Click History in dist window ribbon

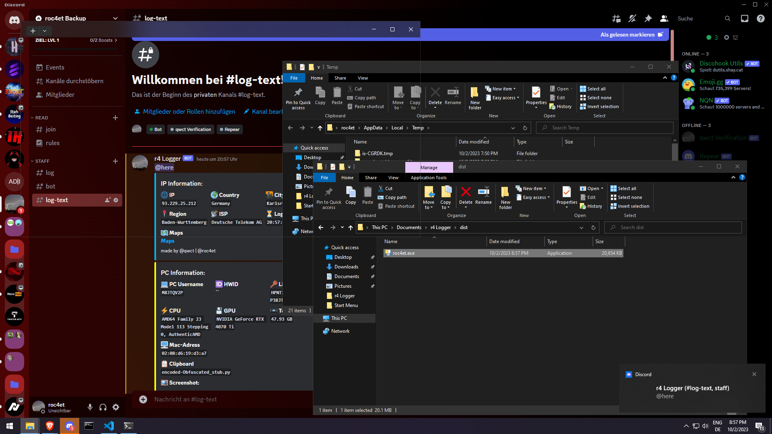591,206
